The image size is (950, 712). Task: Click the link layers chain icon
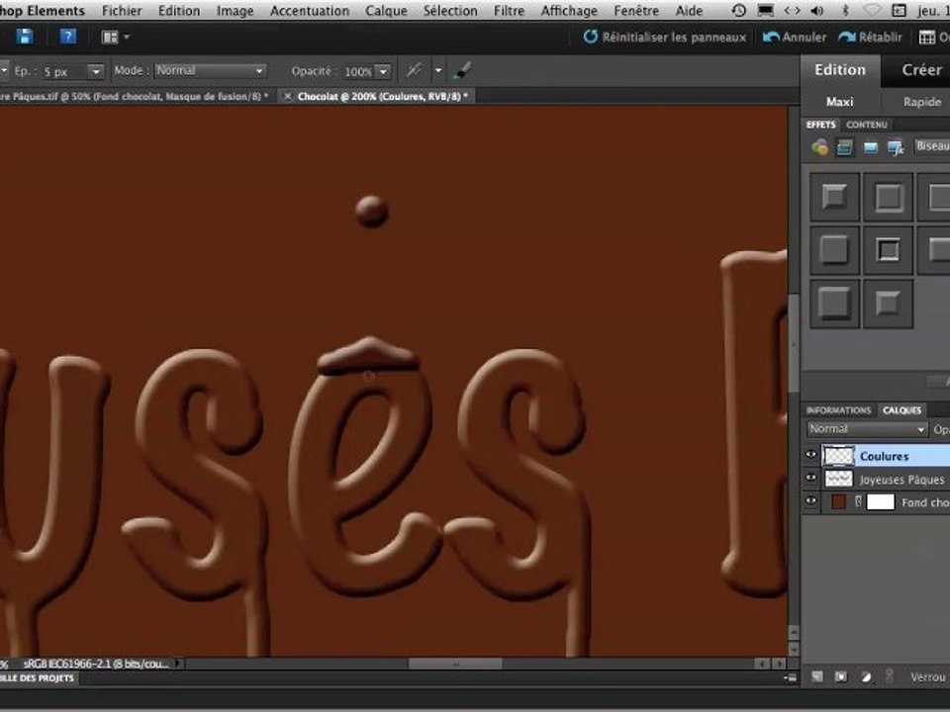click(x=890, y=676)
